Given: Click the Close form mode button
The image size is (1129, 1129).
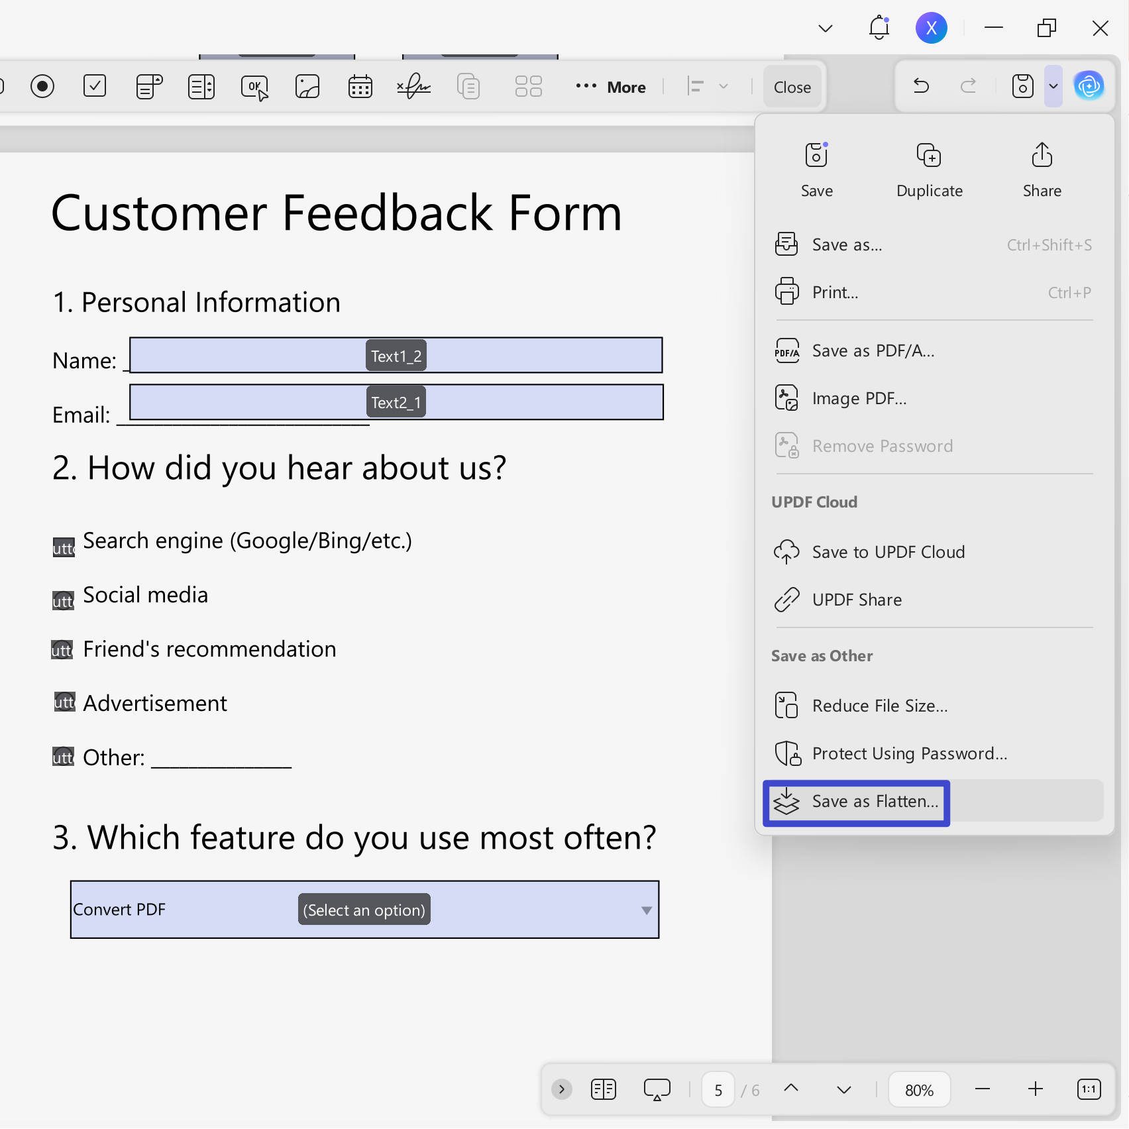Looking at the screenshot, I should pos(792,87).
